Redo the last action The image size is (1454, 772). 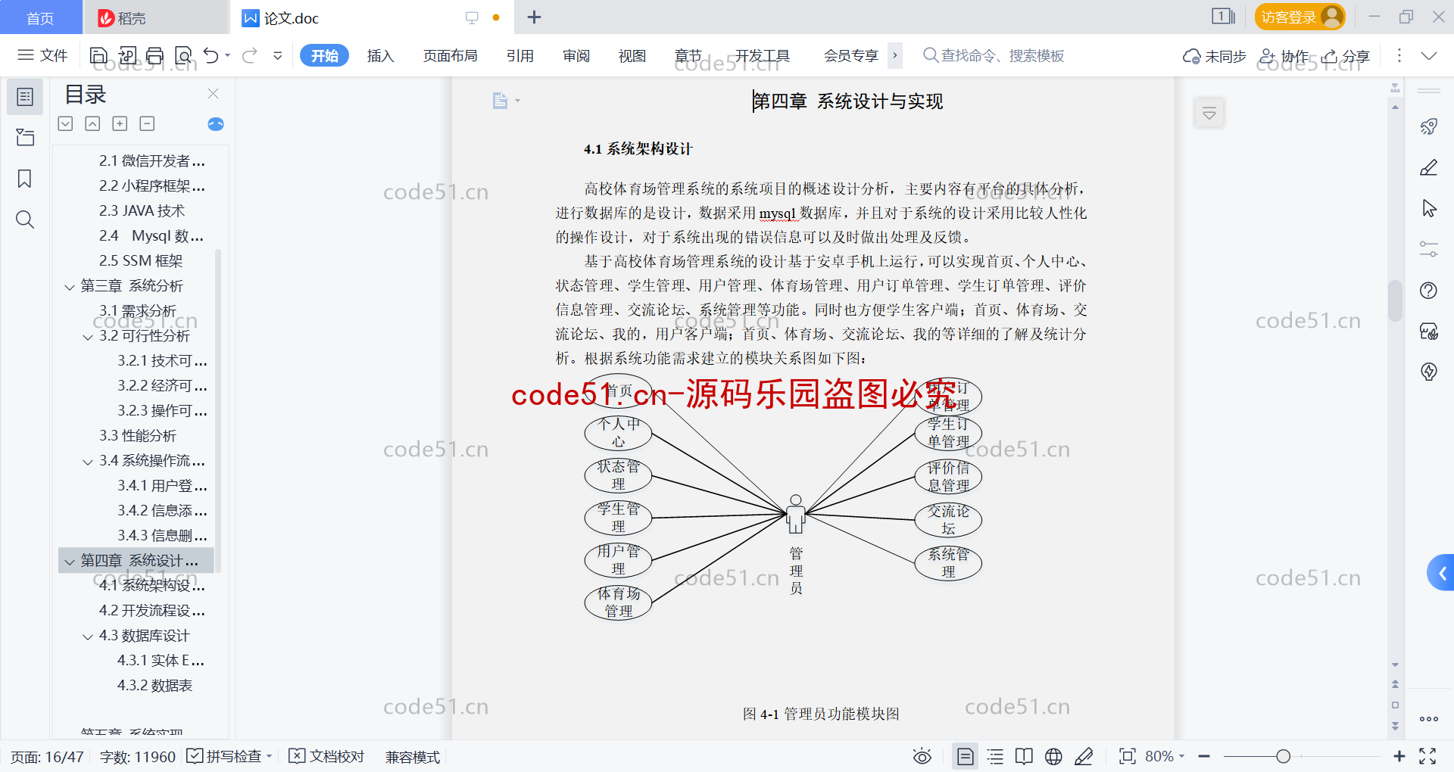tap(250, 55)
